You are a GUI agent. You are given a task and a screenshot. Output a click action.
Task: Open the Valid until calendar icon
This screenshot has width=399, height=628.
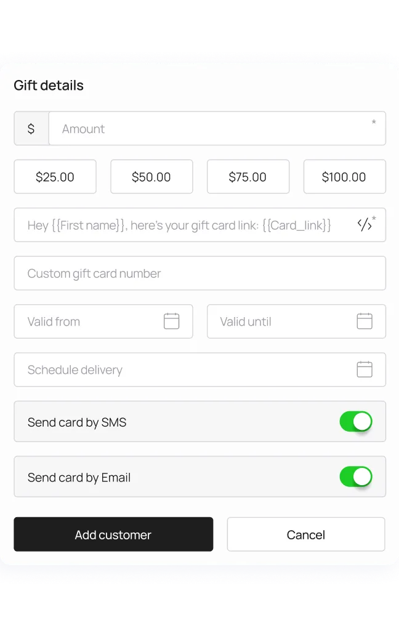point(365,321)
